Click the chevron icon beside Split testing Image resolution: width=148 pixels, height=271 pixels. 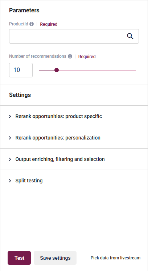click(x=10, y=181)
